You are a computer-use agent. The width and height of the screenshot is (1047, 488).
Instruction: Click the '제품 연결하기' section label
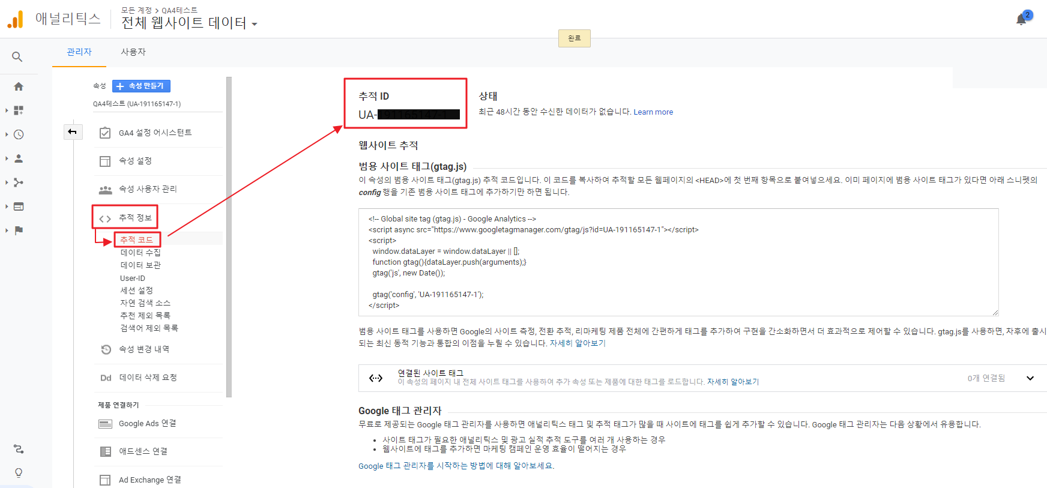pos(119,405)
